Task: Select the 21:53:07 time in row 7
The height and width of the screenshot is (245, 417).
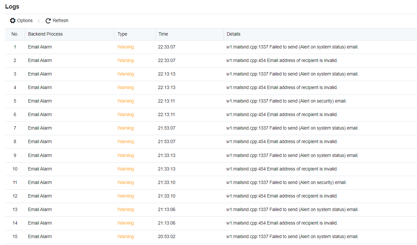Action: [x=167, y=128]
